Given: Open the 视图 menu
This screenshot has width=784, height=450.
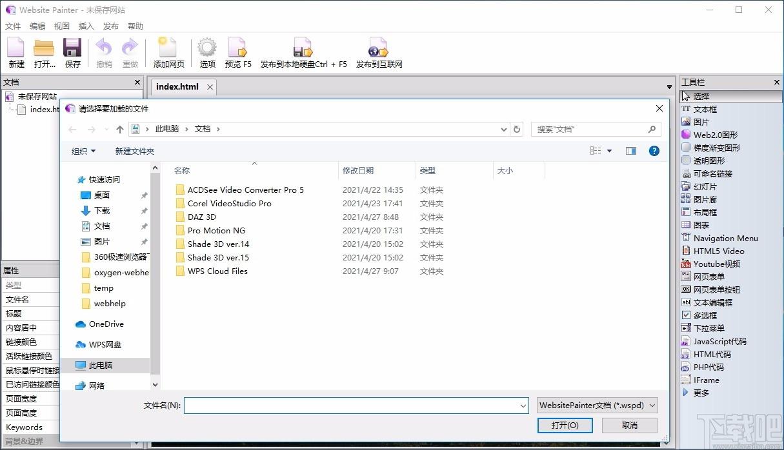Looking at the screenshot, I should [62, 26].
